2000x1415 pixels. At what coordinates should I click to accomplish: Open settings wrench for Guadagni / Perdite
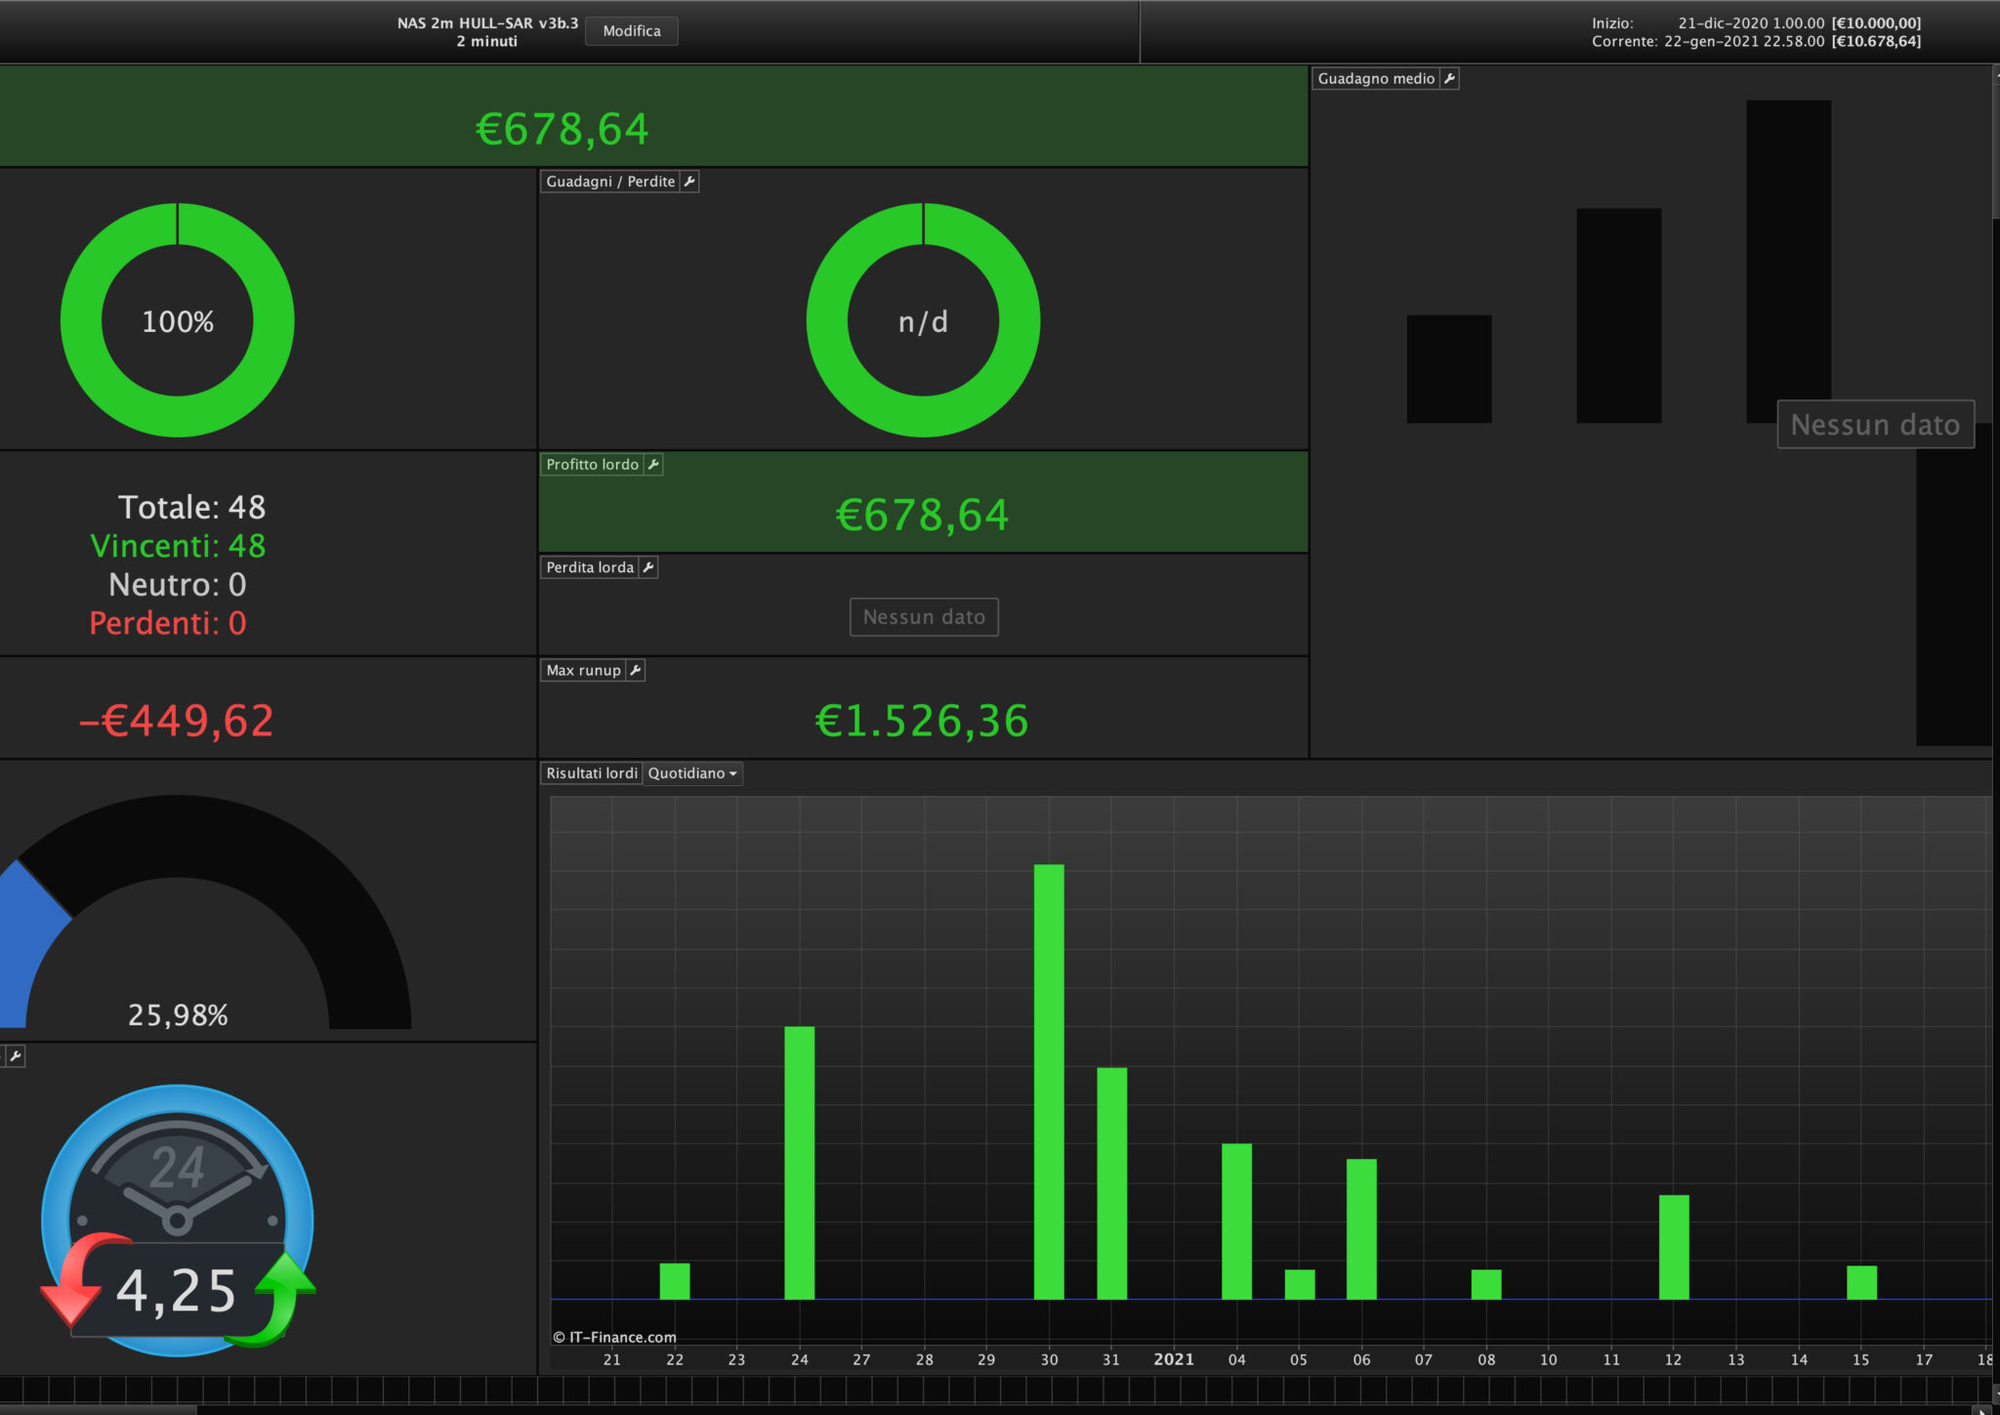689,182
